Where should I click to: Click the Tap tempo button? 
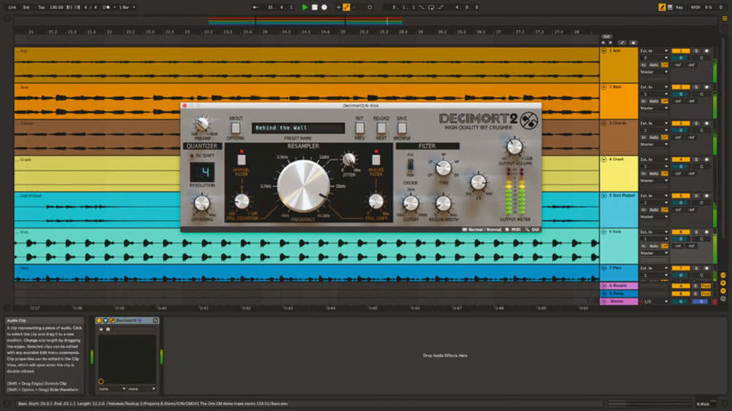[x=41, y=7]
